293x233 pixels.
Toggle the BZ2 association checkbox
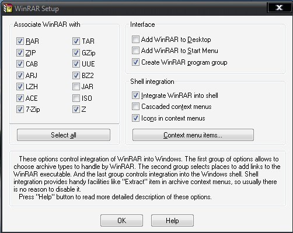point(76,75)
